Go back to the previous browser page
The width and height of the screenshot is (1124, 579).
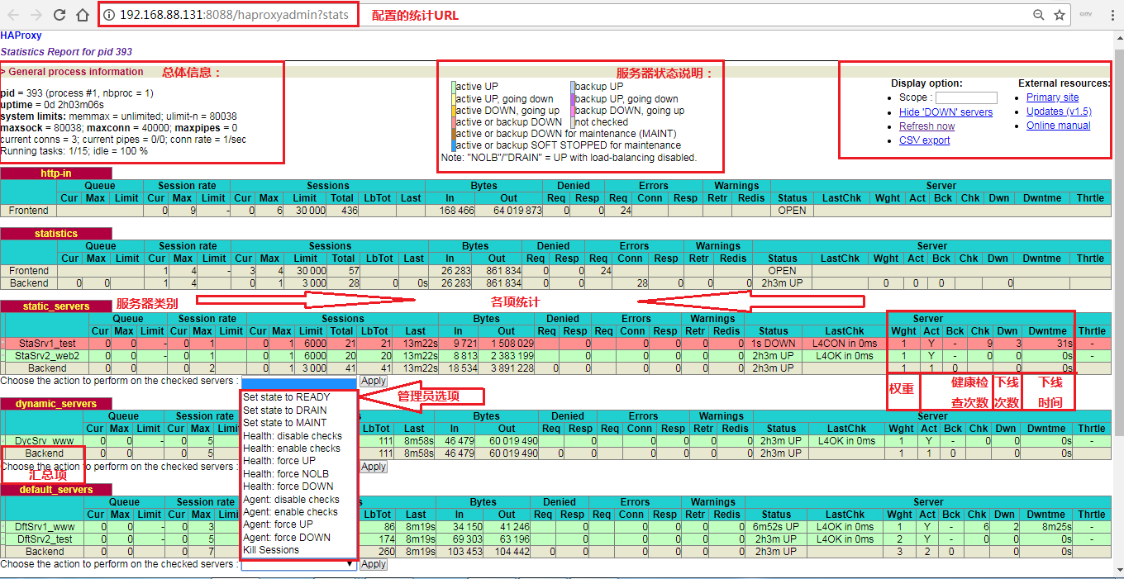[13, 15]
